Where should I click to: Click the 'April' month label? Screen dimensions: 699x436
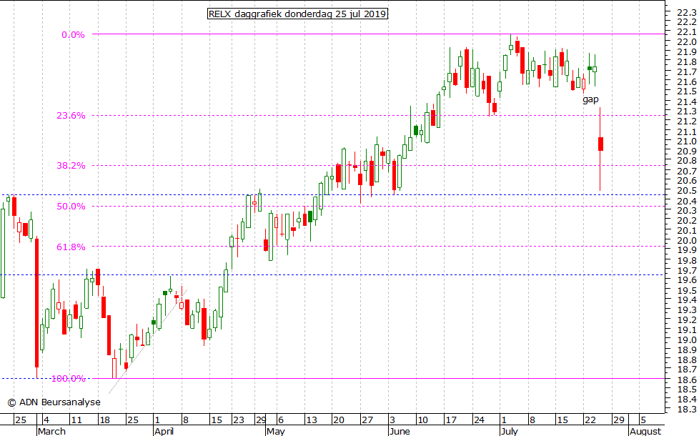point(164,431)
